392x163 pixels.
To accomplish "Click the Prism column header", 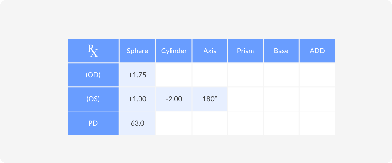I will click(x=246, y=51).
